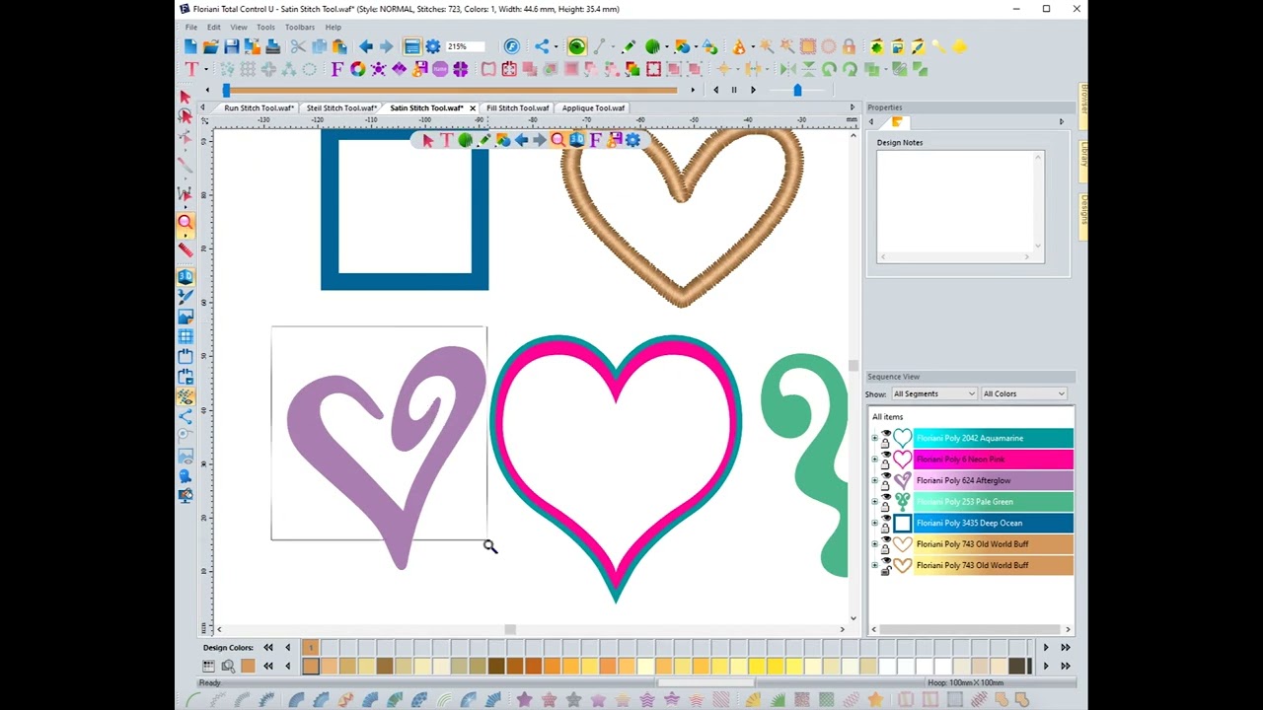
Task: Hide the Neon Pink layer via eye icon
Action: click(x=886, y=454)
